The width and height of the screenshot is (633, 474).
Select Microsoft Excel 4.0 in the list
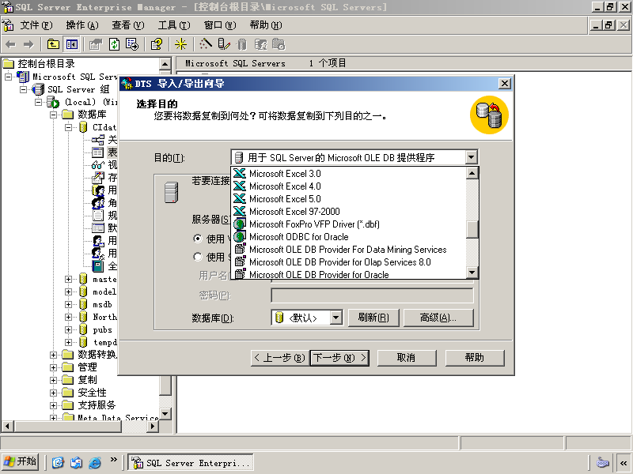click(x=349, y=186)
